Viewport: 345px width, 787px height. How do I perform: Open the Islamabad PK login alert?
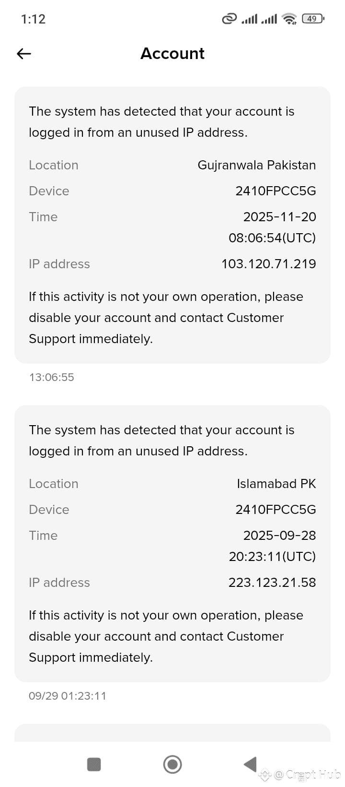coord(172,543)
